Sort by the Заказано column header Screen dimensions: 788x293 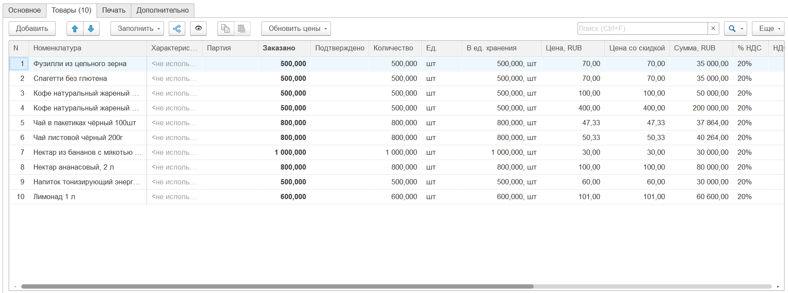(x=279, y=48)
